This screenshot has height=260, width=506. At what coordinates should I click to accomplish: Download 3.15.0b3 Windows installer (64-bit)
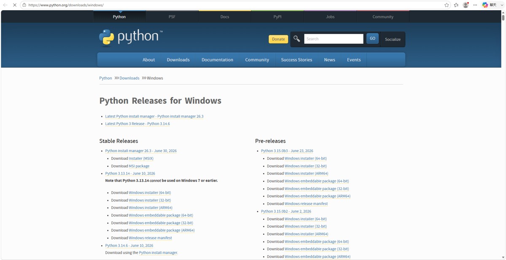[306, 158]
